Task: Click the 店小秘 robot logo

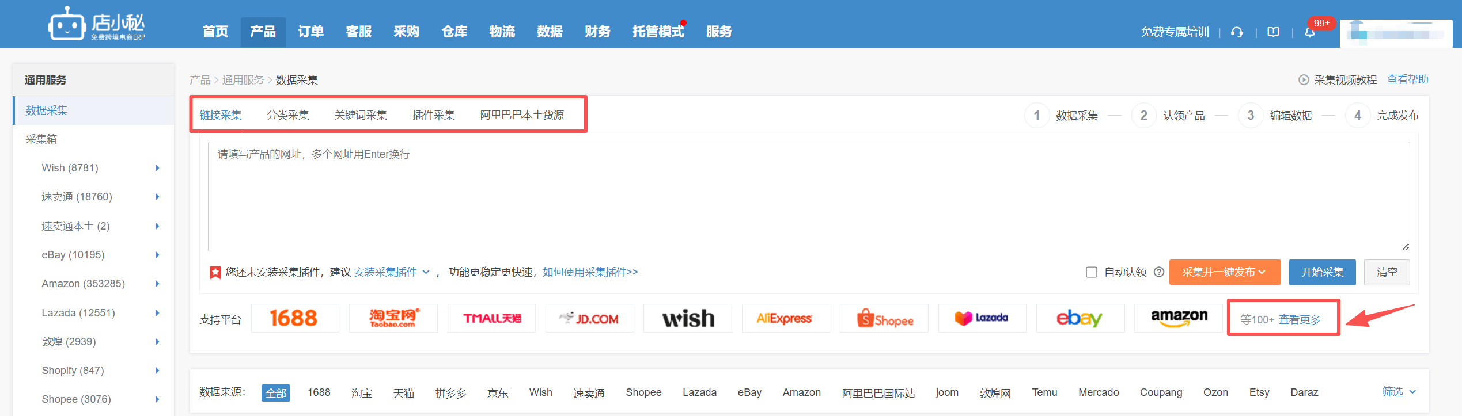Action: pyautogui.click(x=96, y=24)
